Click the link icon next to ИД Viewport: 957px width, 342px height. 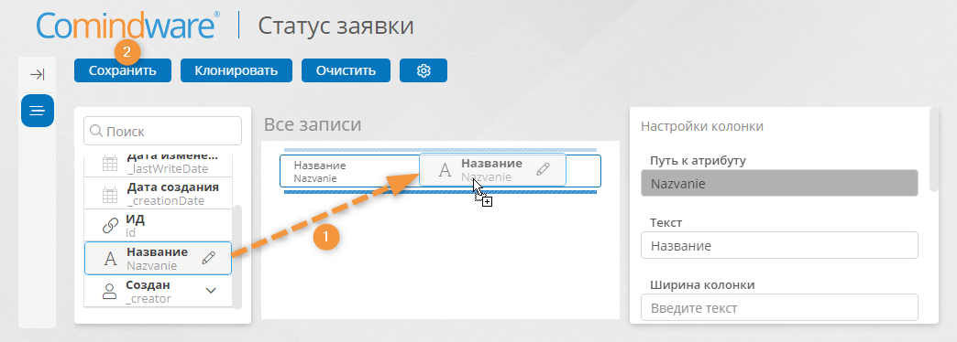(x=110, y=226)
